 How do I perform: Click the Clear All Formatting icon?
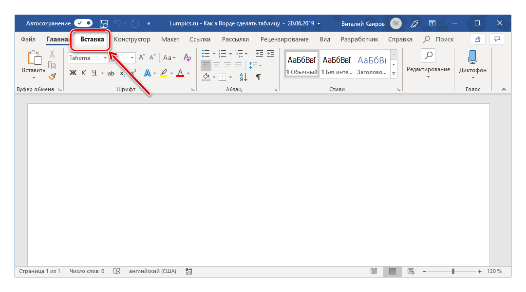188,58
